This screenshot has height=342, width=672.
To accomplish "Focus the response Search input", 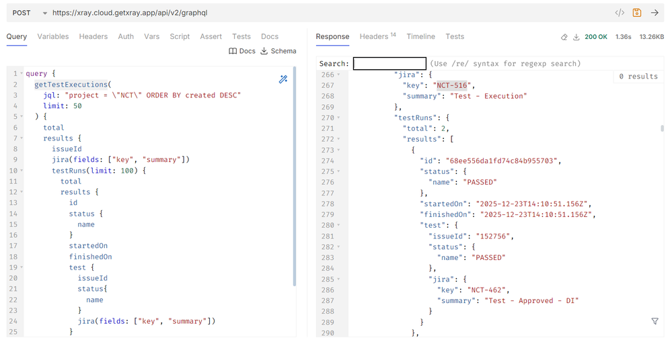I will (x=389, y=63).
